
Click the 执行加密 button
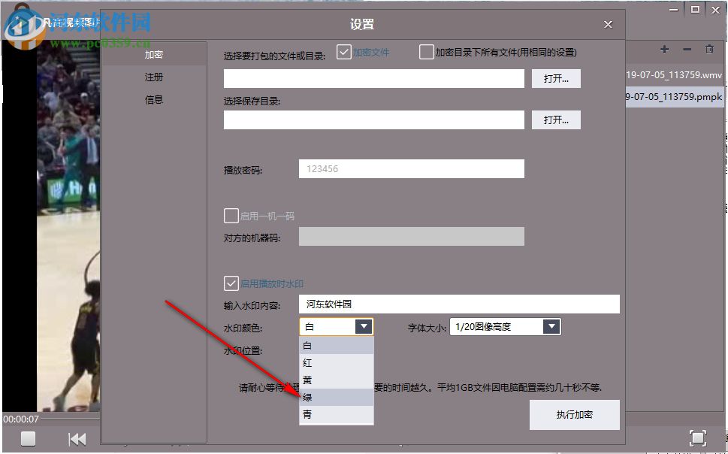point(574,414)
